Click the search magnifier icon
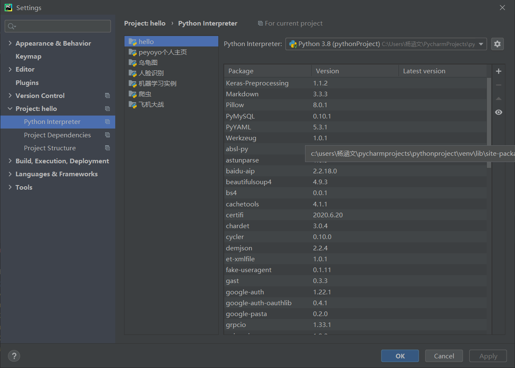 (x=11, y=26)
